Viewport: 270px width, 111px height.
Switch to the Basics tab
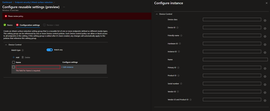pos(8,25)
